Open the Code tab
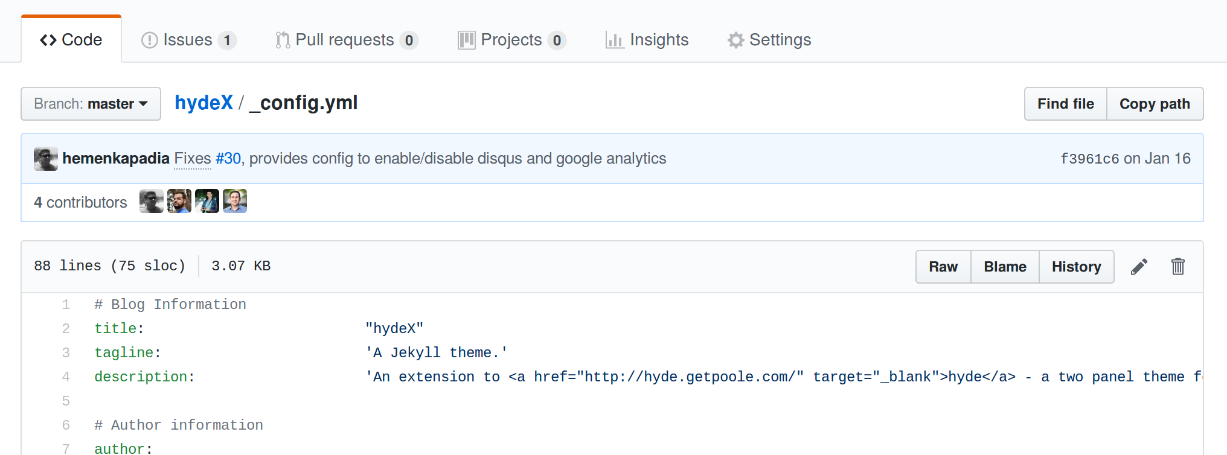 71,40
